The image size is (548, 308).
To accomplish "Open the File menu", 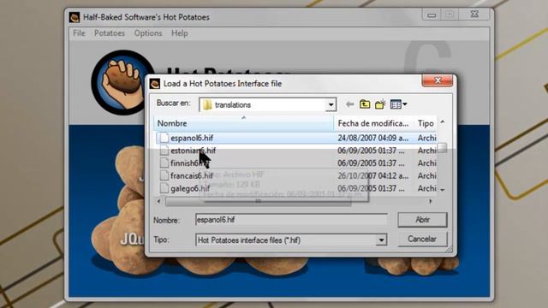I will [79, 33].
